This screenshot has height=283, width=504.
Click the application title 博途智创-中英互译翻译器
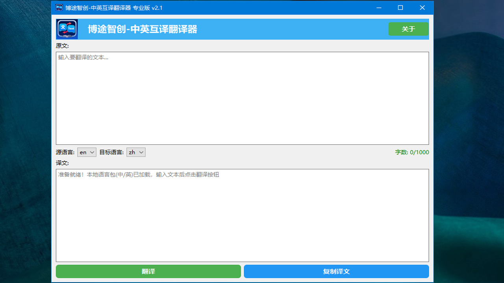[x=142, y=29]
